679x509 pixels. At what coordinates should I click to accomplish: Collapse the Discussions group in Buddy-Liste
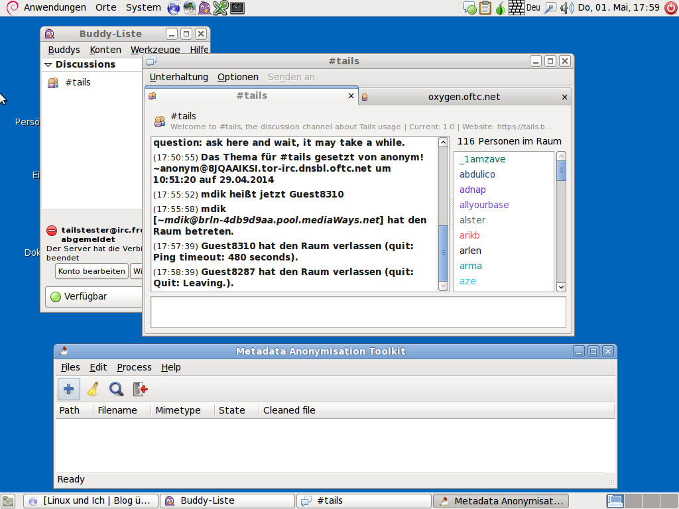coord(48,65)
